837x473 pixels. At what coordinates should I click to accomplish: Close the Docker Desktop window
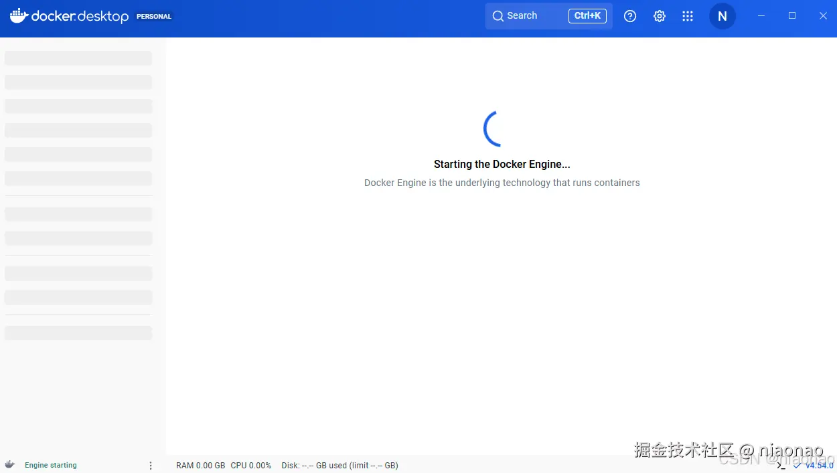823,15
